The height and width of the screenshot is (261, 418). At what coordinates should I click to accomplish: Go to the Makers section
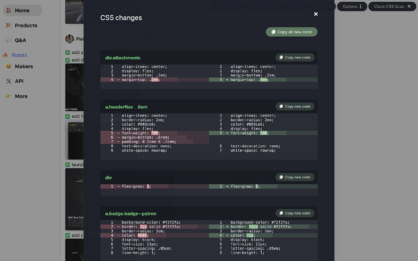click(x=24, y=66)
